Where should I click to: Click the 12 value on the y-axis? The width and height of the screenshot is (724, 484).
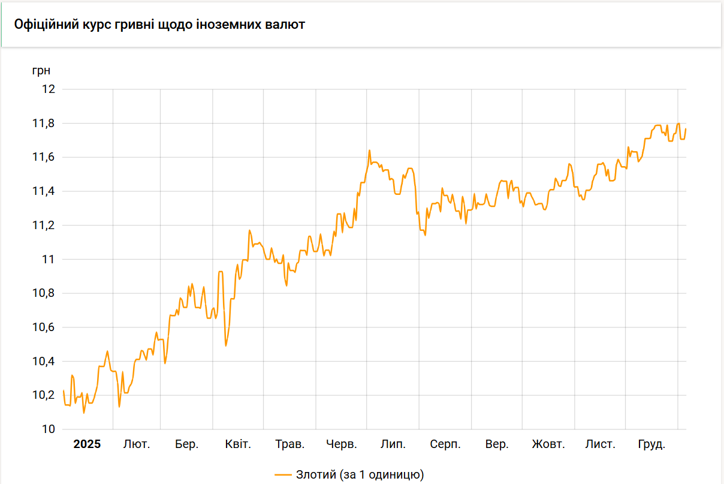[49, 89]
